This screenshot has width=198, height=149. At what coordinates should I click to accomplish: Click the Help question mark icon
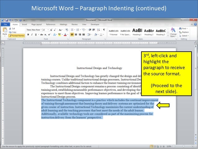pyautogui.click(x=195, y=24)
